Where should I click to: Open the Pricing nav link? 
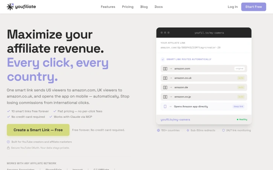tap(127, 7)
